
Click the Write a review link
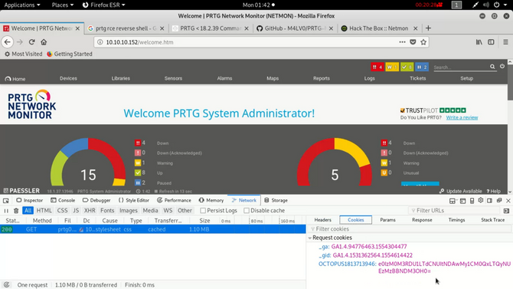[462, 117]
